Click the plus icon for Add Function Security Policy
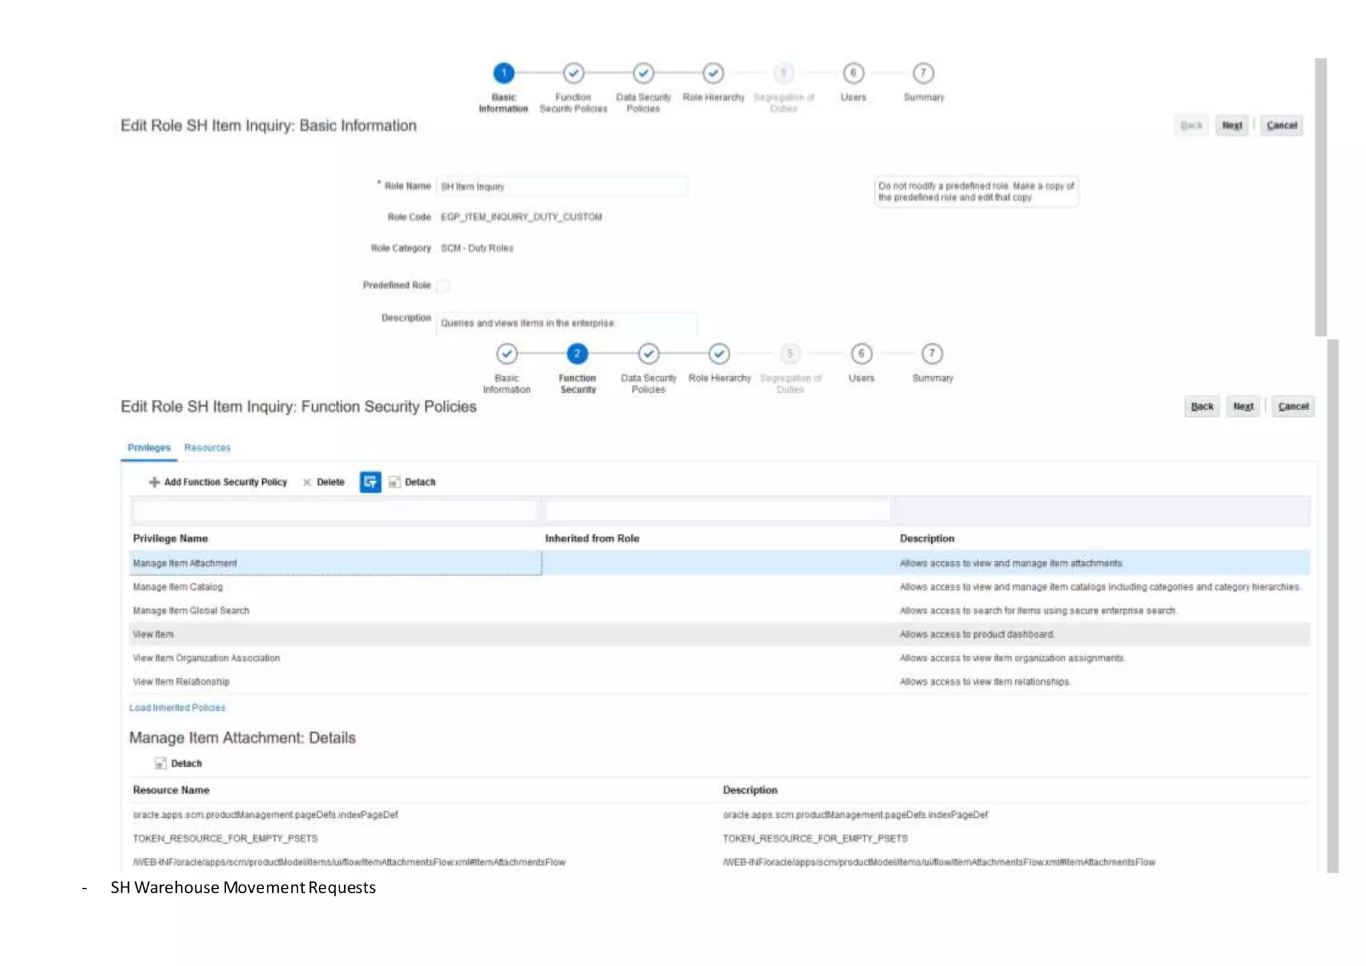 (x=154, y=482)
